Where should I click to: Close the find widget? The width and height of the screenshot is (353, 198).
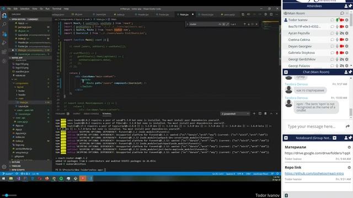coord(256,24)
